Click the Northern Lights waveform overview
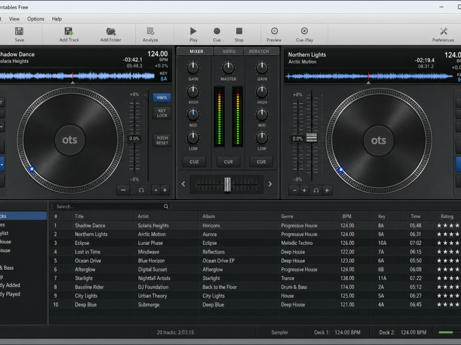The height and width of the screenshot is (345, 461). click(369, 76)
